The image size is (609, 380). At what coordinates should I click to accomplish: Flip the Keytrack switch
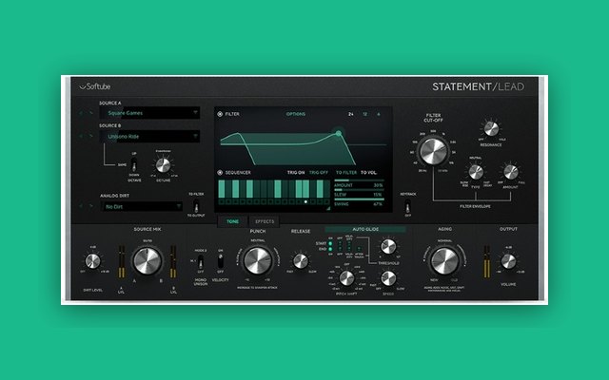coord(408,205)
